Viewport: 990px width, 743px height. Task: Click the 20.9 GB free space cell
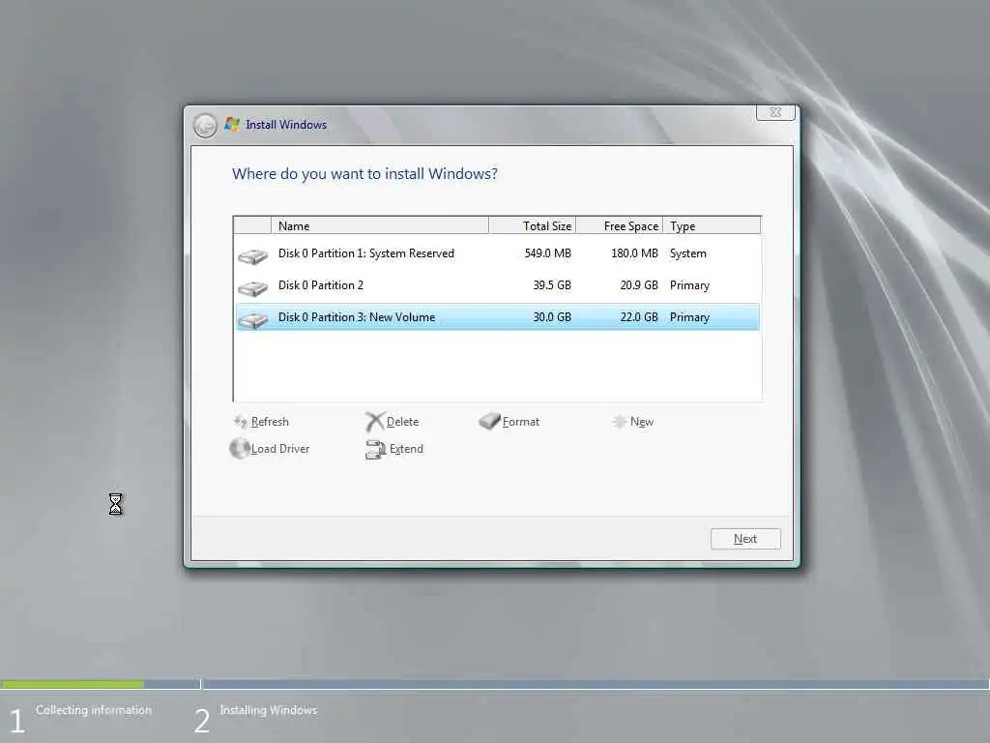[639, 285]
